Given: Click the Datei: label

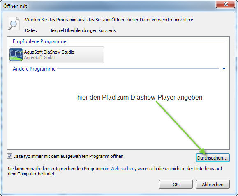Looking at the screenshot, I should [x=31, y=30].
